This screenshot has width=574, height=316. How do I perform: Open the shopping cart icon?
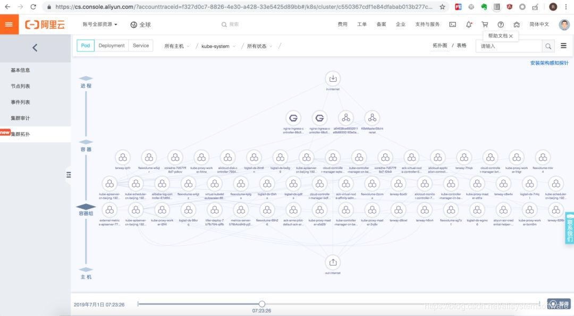click(x=485, y=24)
